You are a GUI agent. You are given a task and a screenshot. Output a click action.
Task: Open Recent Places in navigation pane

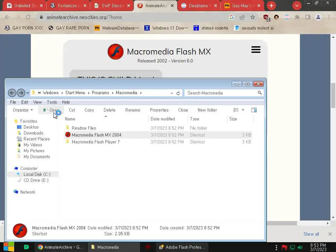point(37,139)
